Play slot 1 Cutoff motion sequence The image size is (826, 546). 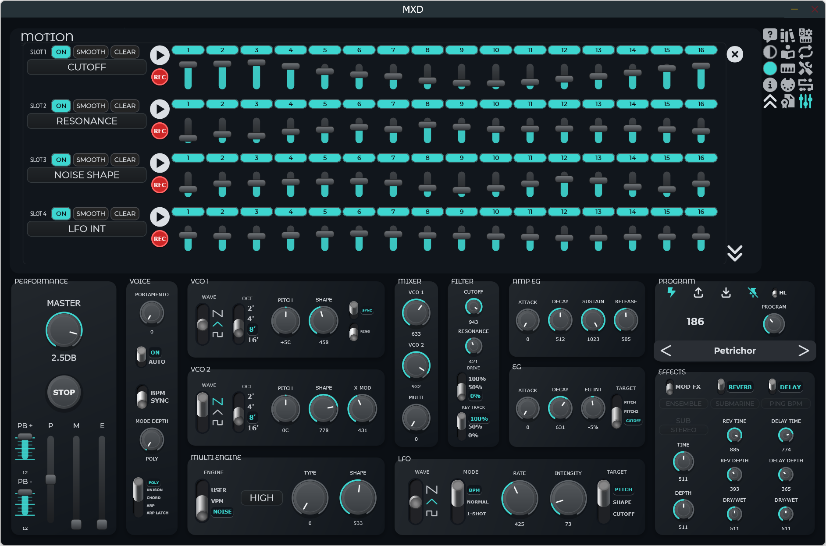(160, 55)
